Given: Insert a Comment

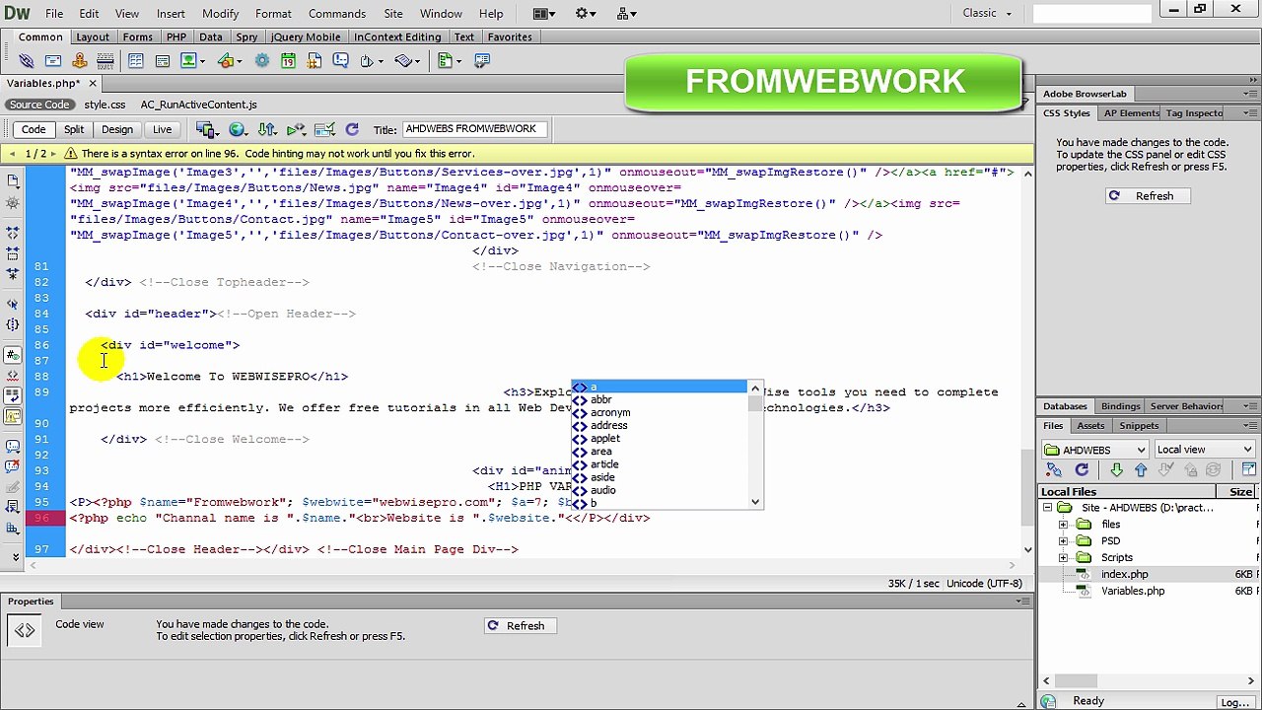Looking at the screenshot, I should click(341, 61).
